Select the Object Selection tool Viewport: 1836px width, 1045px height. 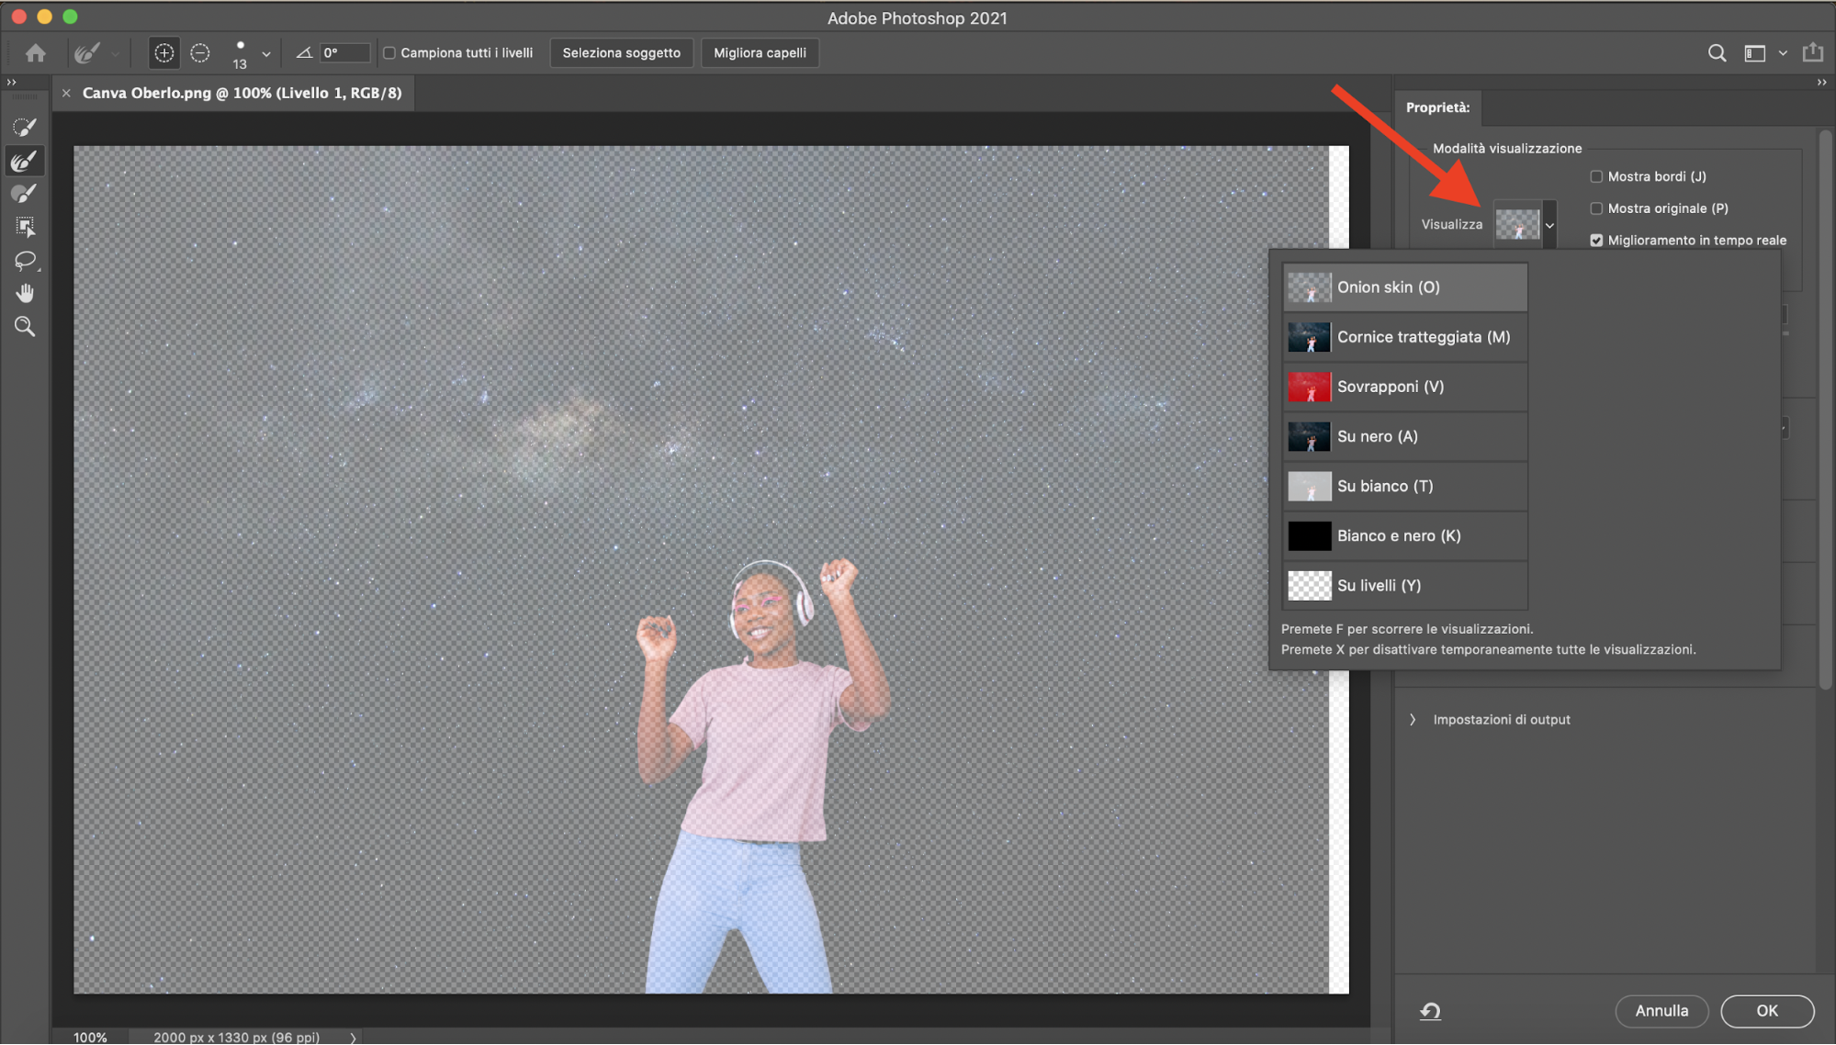[x=25, y=227]
